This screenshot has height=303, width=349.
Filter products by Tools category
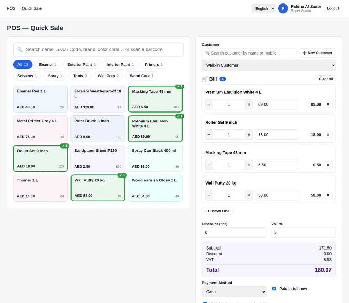click(x=80, y=76)
